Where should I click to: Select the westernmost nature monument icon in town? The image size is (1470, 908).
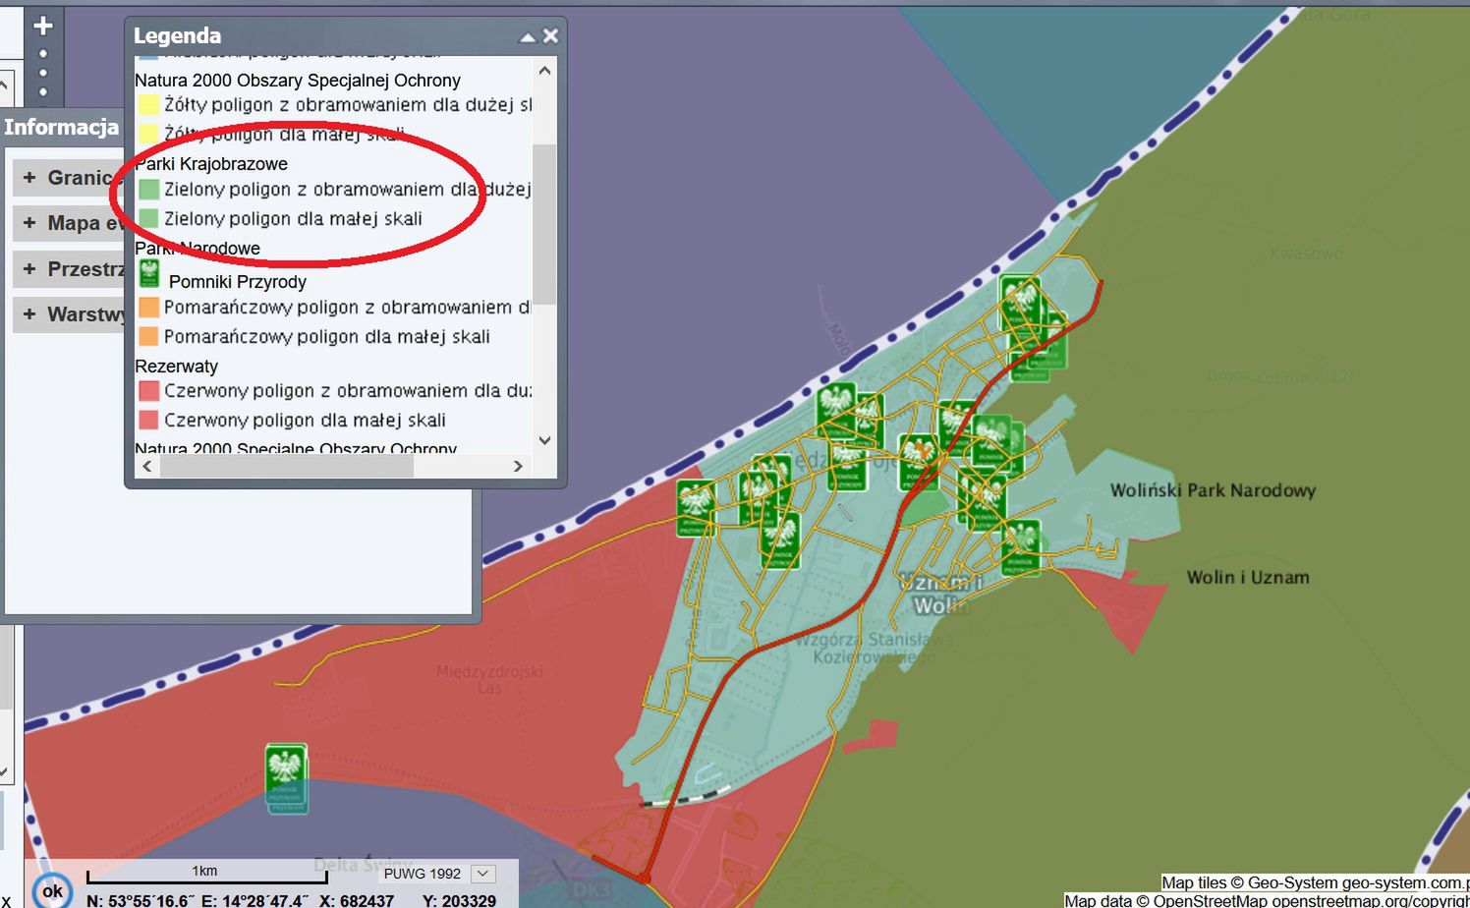[x=696, y=507]
